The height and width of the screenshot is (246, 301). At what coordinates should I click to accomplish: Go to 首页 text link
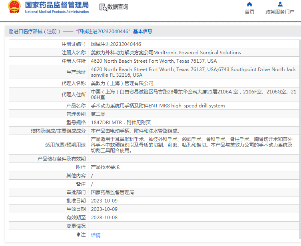(x=249, y=12)
